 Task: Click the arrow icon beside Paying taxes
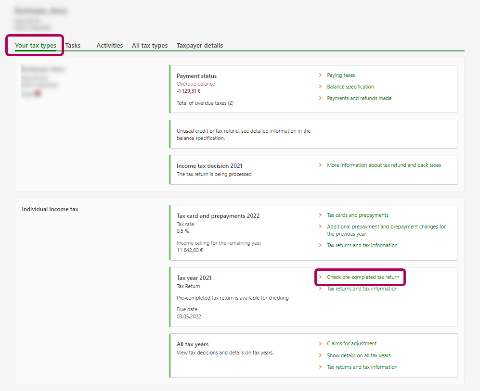[321, 75]
